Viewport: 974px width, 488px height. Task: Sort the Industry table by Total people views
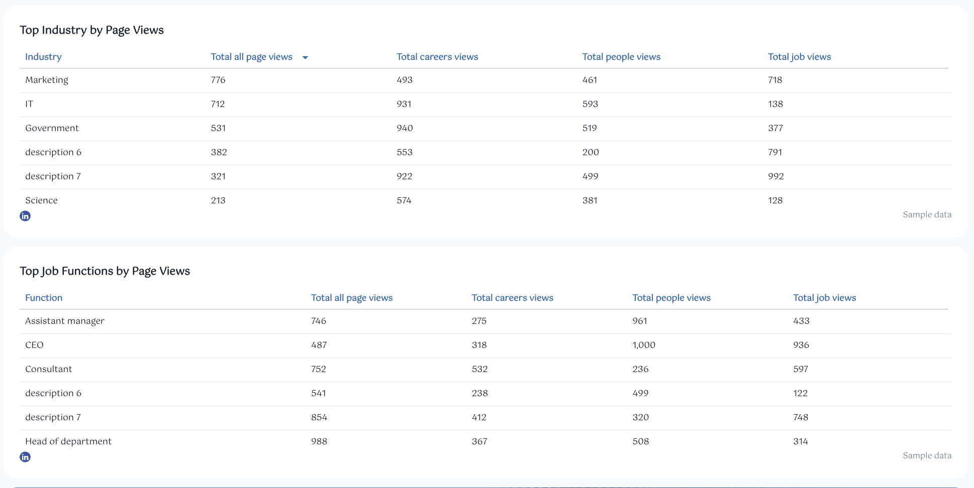pos(621,57)
